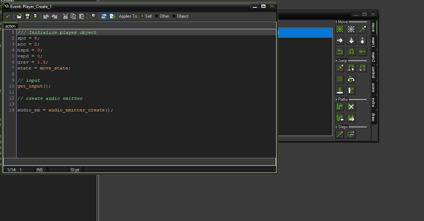424x221 pixels.
Task: Select the Step Towards icon under Steps
Action: [x=339, y=134]
